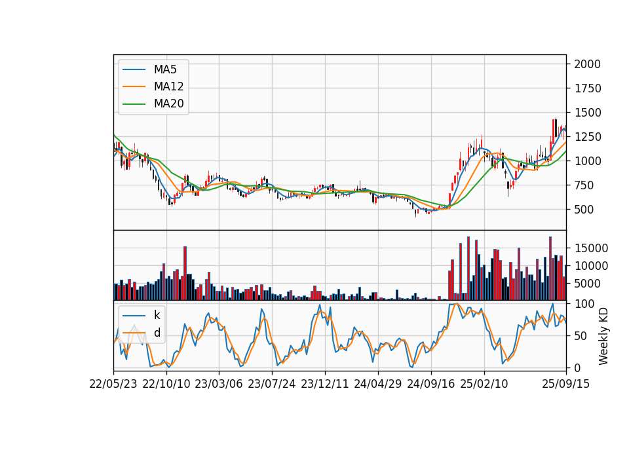Click the 24/04/29 date label

[378, 384]
